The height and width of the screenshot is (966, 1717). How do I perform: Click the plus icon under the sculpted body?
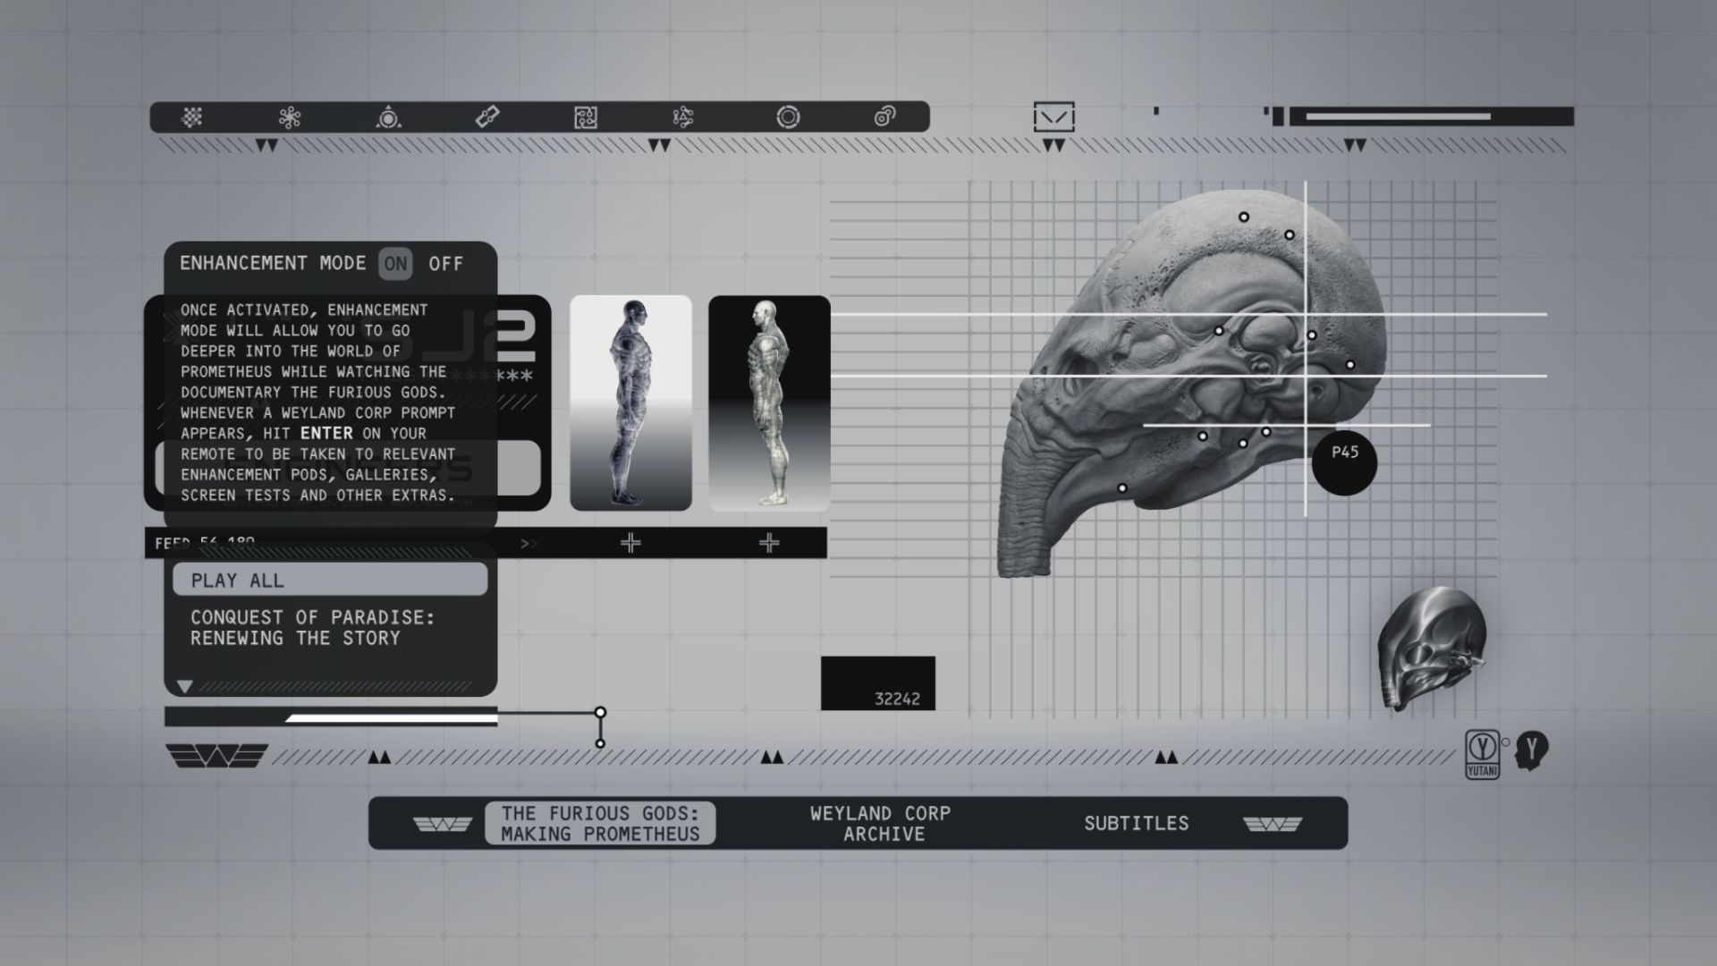769,543
